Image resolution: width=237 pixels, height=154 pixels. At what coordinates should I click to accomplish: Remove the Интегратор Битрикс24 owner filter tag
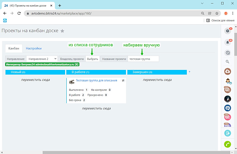77,64
